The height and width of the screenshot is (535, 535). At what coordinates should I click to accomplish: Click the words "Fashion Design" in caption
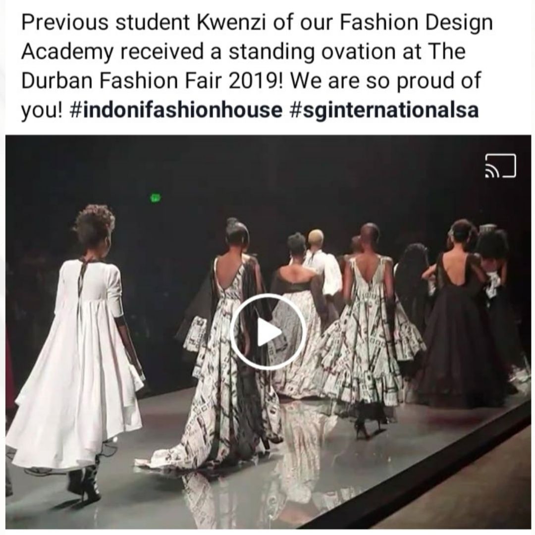416,23
